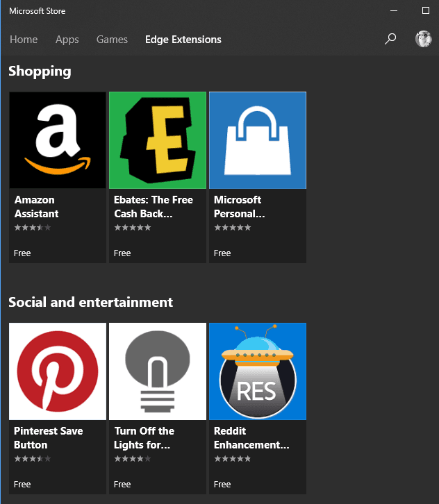Open the user profile avatar
Screen dimensions: 439x504
click(423, 39)
